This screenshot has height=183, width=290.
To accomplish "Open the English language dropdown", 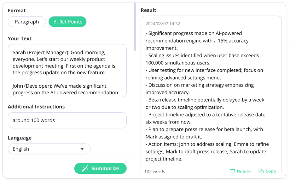I will click(49, 149).
